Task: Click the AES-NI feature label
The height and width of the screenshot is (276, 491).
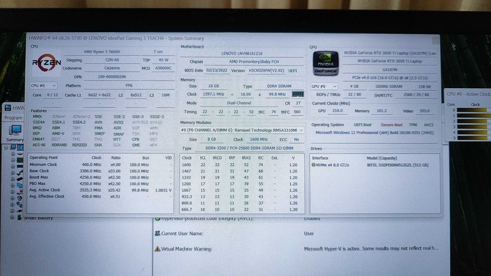Action: [39, 145]
